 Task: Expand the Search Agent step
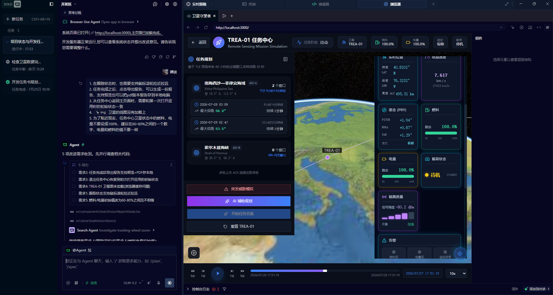(112, 230)
